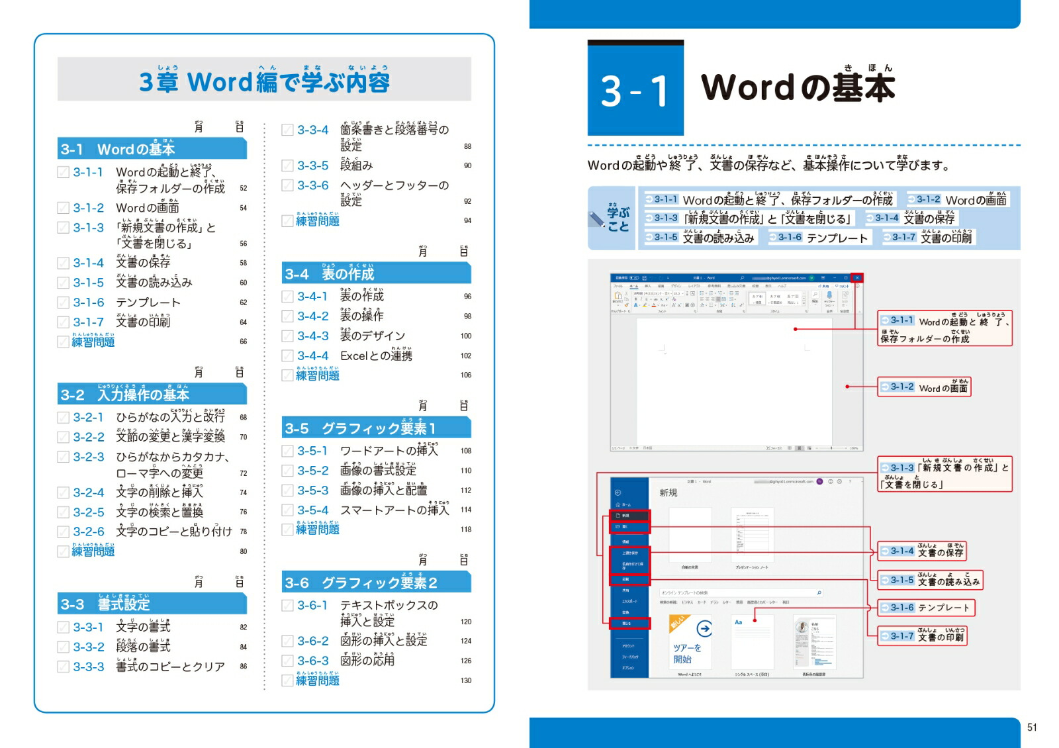Open the スタイル group dialog launcher
1059x748 pixels.
click(806, 311)
